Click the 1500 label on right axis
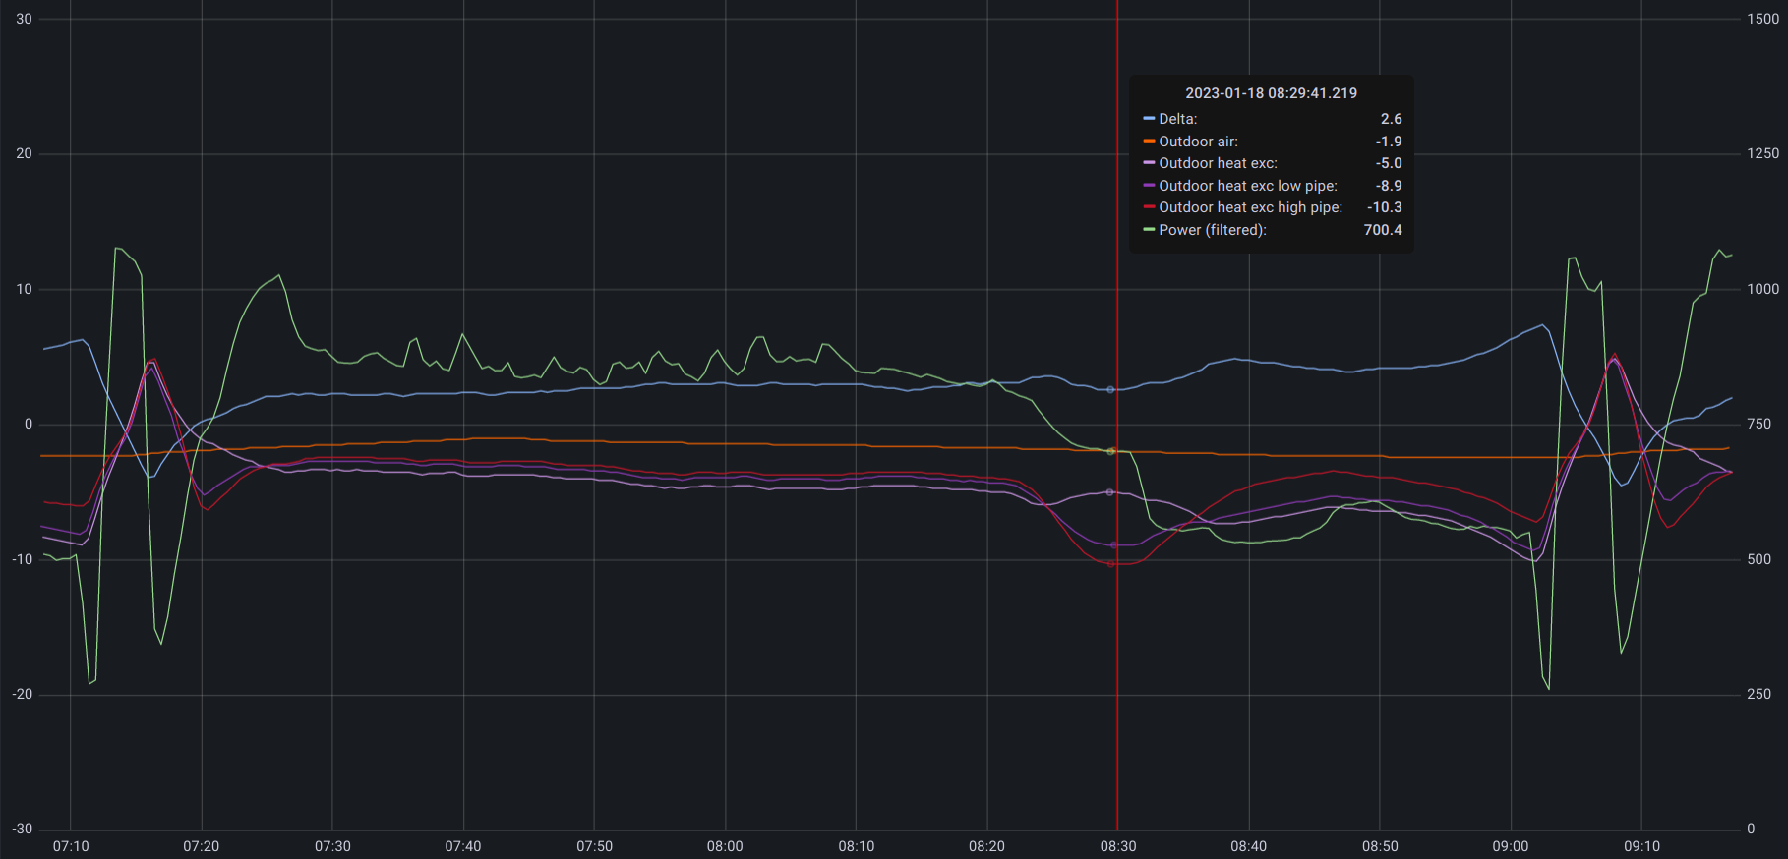 click(1762, 19)
